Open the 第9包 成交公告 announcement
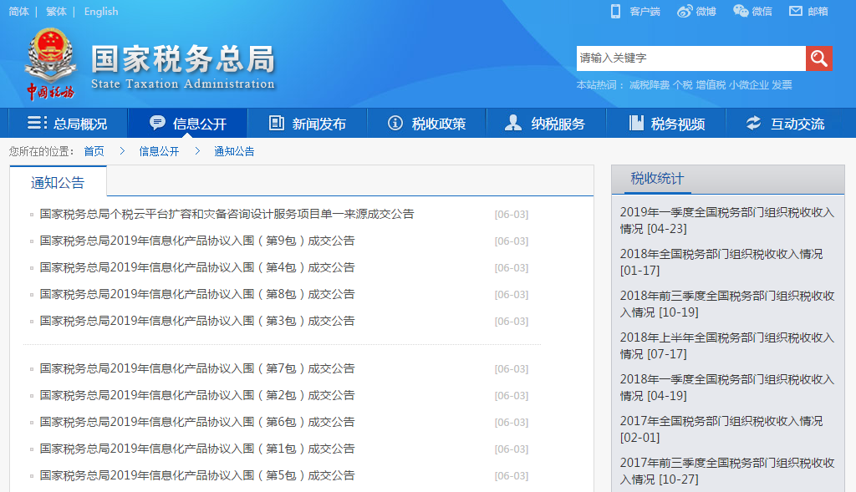 pyautogui.click(x=197, y=241)
